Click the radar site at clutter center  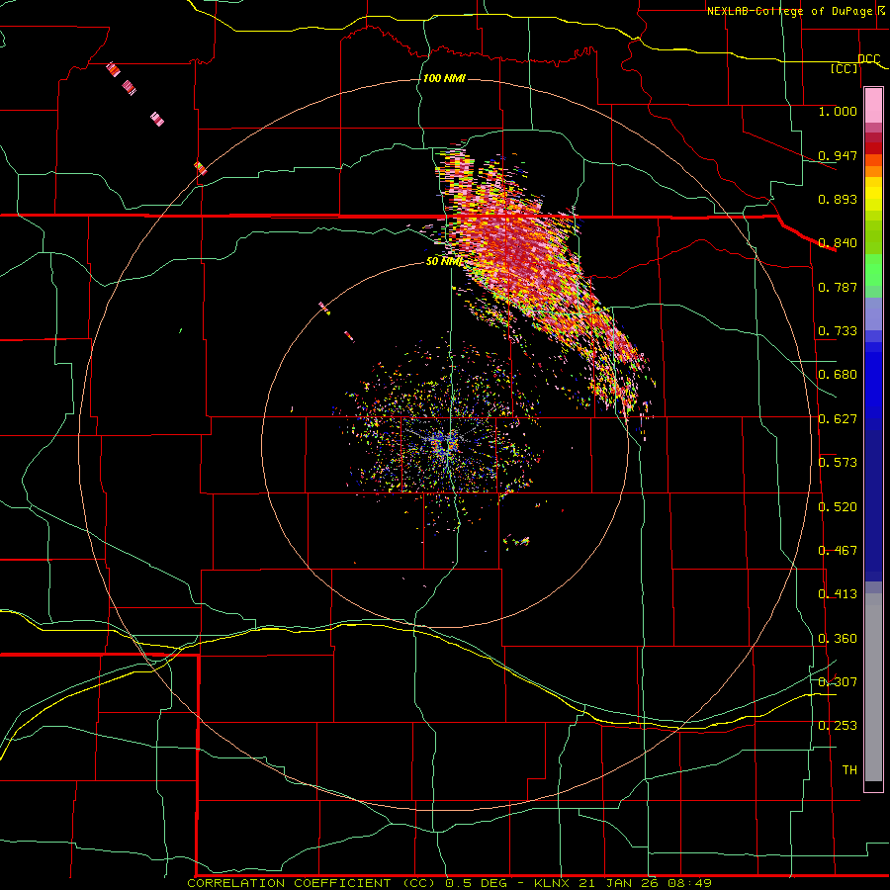pyautogui.click(x=446, y=443)
